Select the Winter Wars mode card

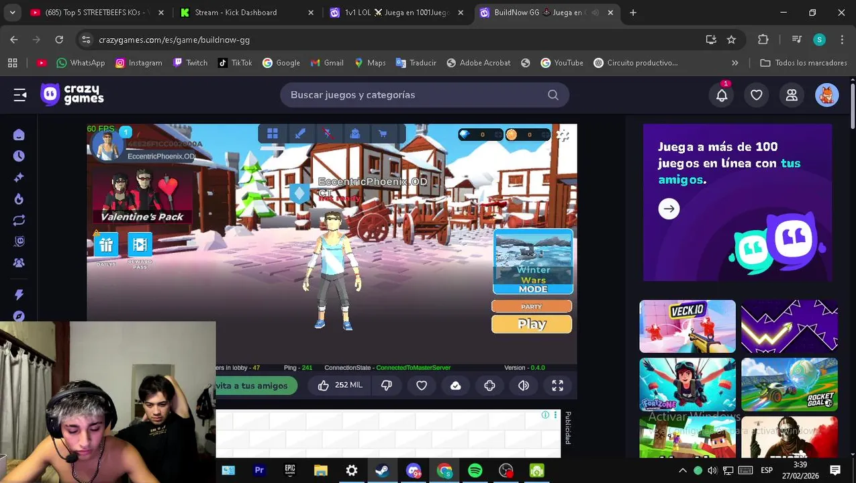(x=533, y=262)
